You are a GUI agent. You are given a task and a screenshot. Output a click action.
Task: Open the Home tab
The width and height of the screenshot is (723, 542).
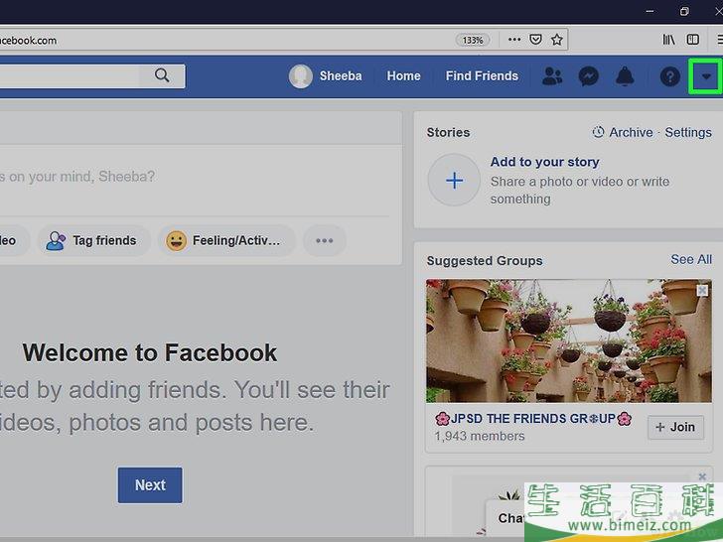403,76
